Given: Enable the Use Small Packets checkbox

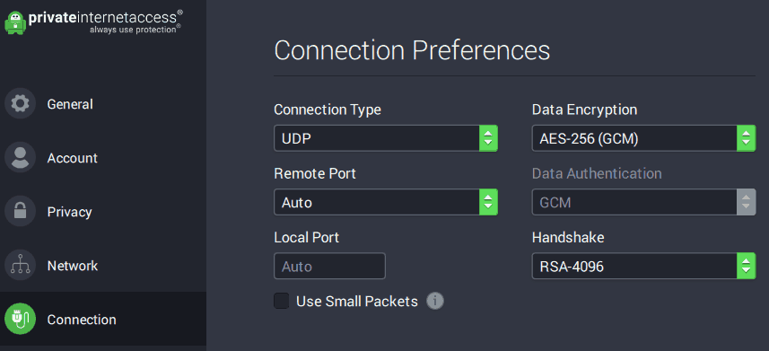Looking at the screenshot, I should pyautogui.click(x=282, y=301).
